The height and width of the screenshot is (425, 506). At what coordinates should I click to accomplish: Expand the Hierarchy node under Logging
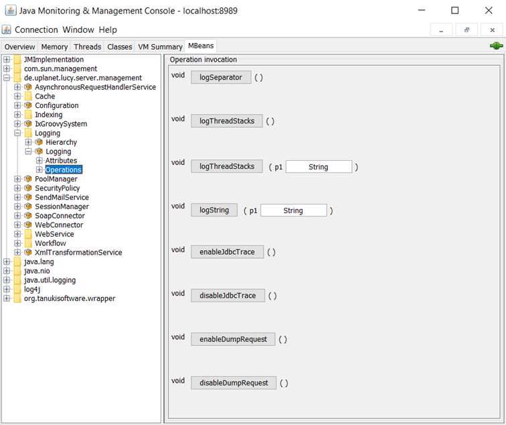[28, 142]
